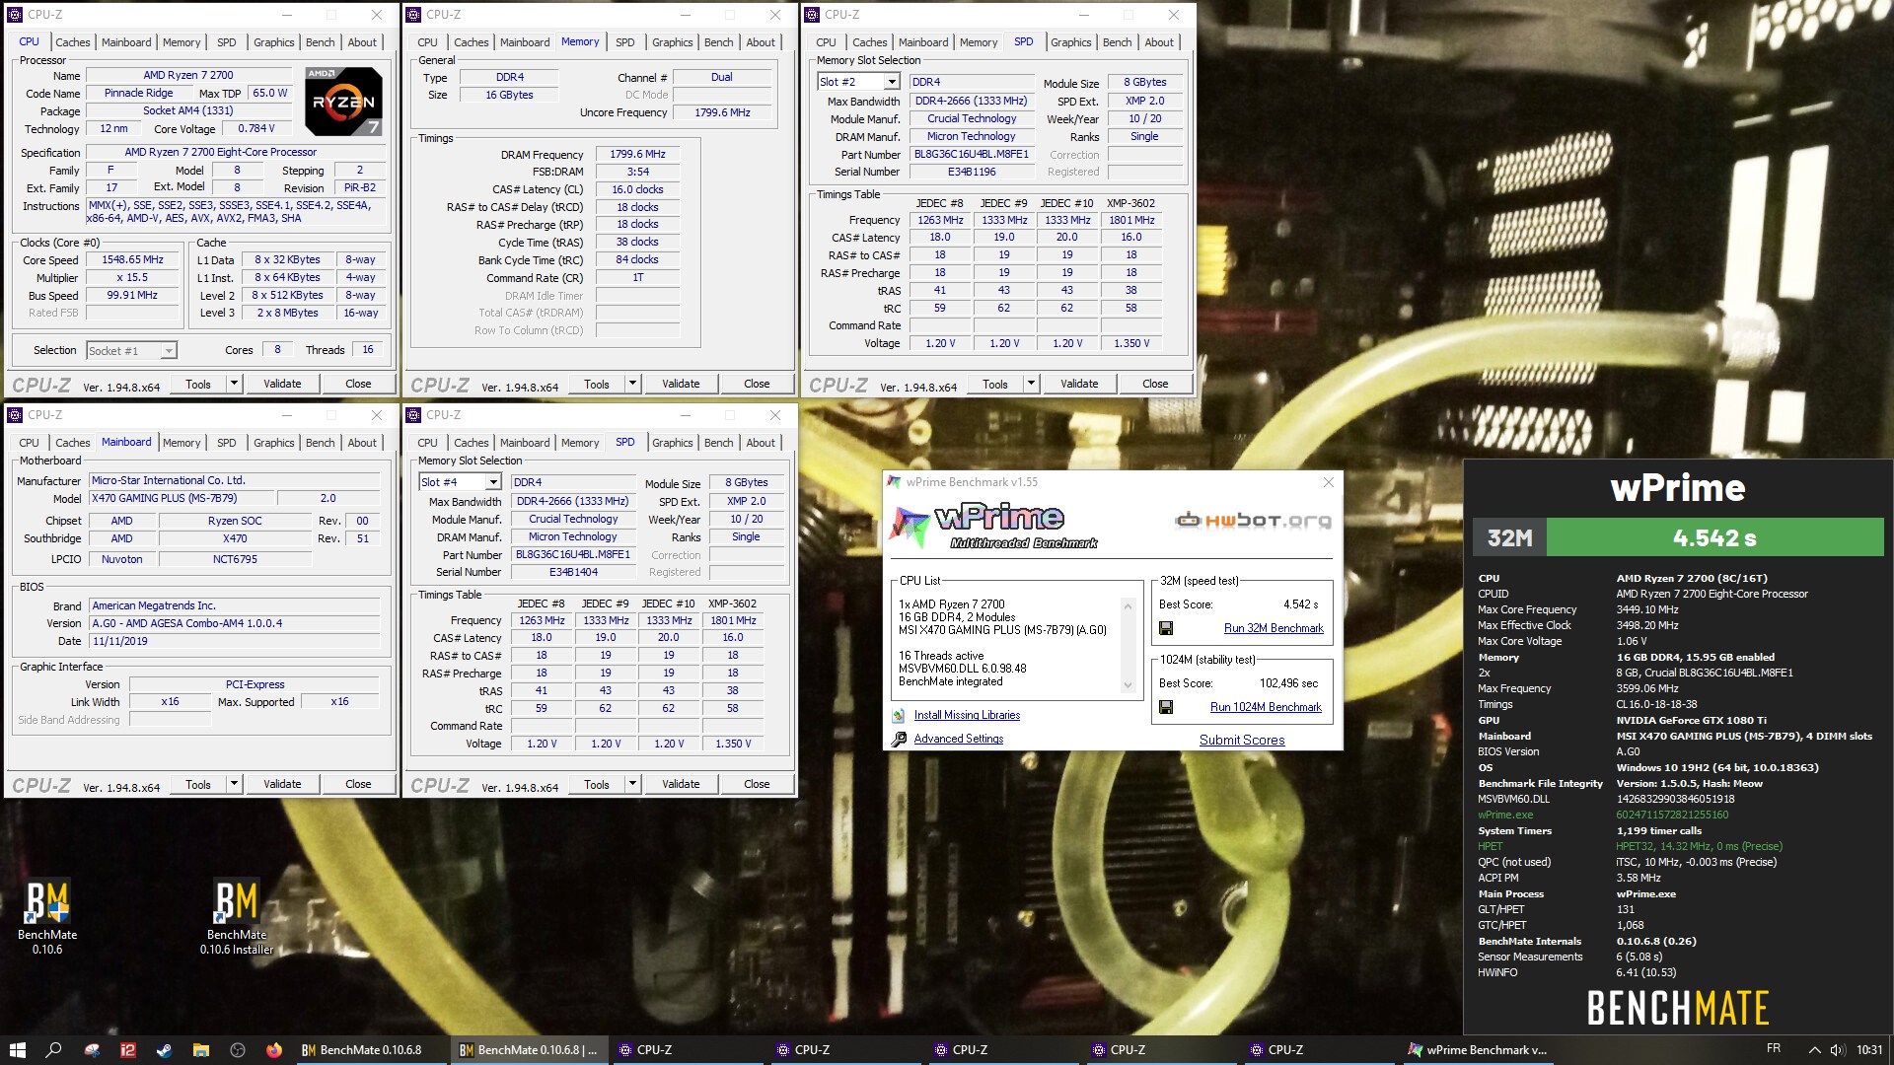Click the wrench icon beside Advanced Settings
The width and height of the screenshot is (1894, 1065).
pos(898,739)
